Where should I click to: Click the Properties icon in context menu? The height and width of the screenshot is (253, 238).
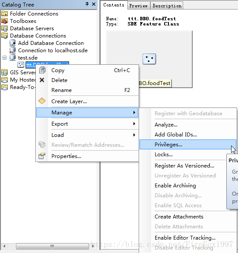pos(42,156)
